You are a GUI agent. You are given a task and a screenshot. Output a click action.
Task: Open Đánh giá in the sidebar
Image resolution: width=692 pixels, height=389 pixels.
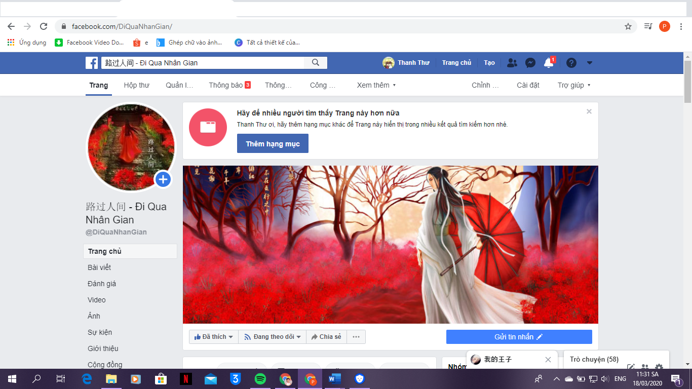(x=102, y=284)
